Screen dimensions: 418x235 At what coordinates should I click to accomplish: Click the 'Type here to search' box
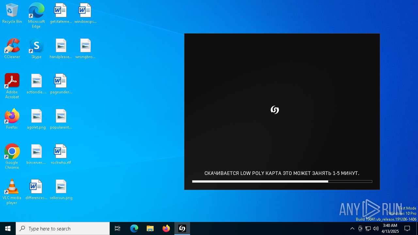coord(63,228)
